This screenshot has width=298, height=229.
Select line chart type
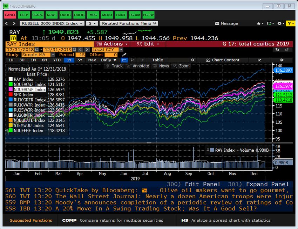pos(124,60)
